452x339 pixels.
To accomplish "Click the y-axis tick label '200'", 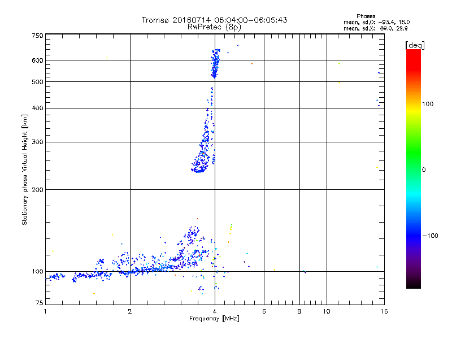I will tap(37, 190).
